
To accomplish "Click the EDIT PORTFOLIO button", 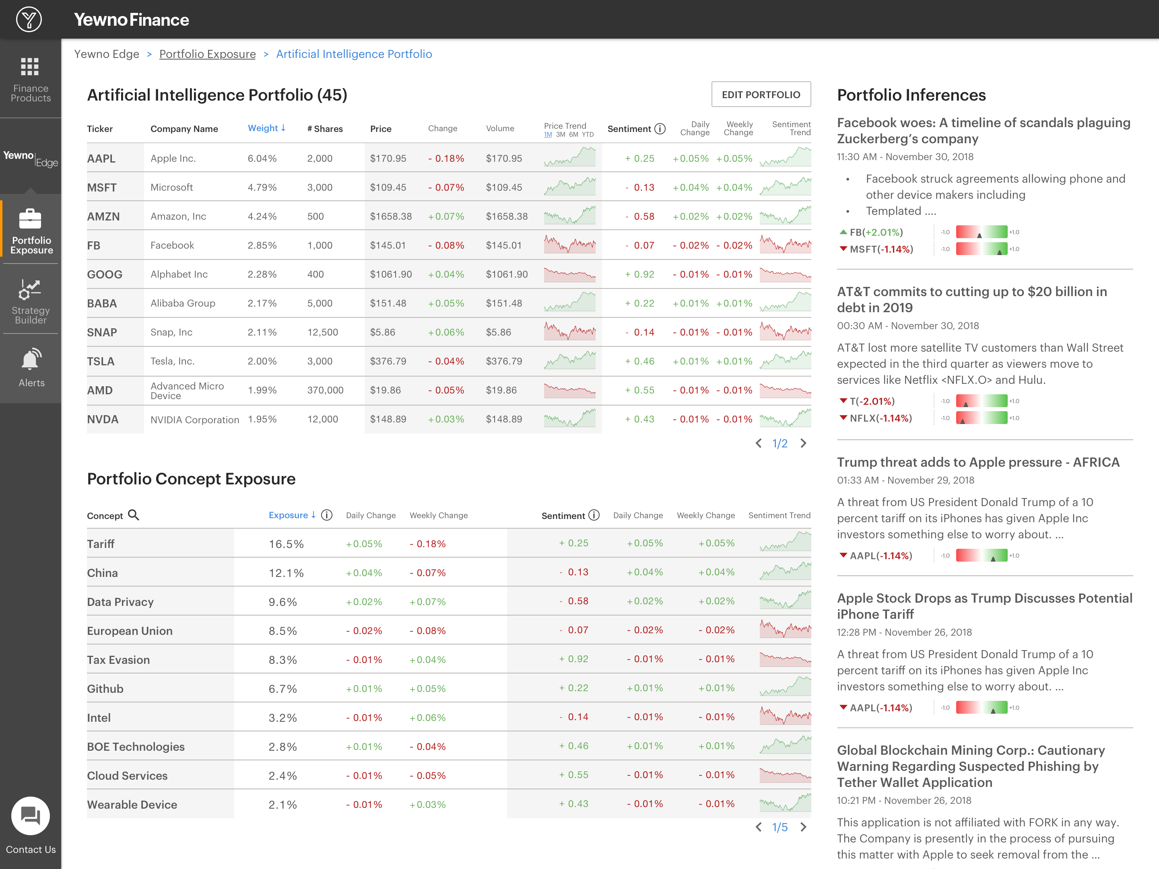I will coord(761,94).
